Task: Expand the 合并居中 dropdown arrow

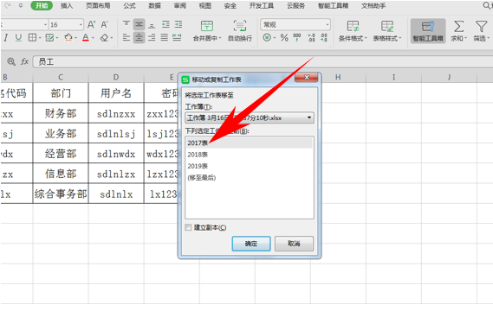Action: tap(220, 38)
